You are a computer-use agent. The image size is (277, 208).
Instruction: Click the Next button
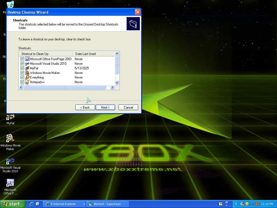click(x=105, y=107)
